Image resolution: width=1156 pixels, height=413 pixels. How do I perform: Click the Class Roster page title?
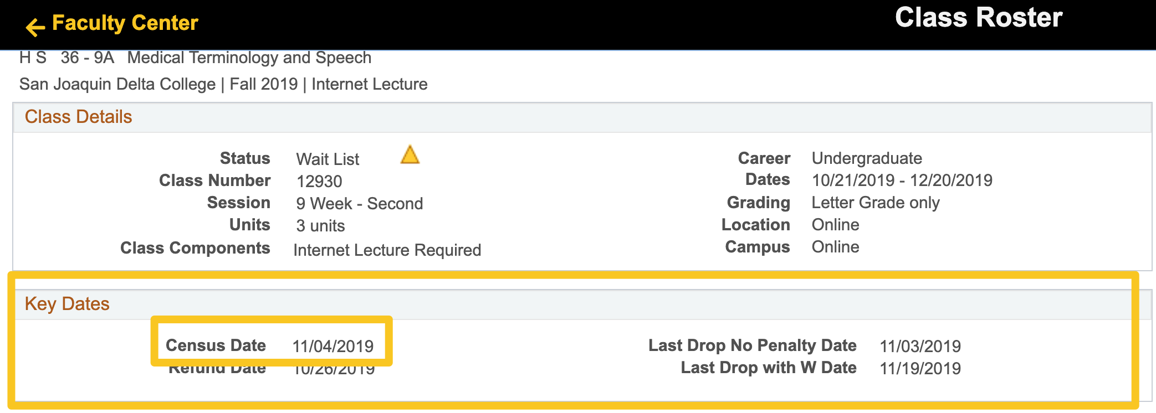(978, 18)
